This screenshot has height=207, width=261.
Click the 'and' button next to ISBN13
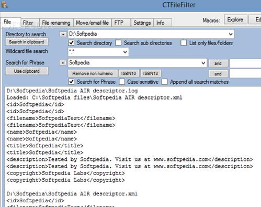(x=218, y=74)
